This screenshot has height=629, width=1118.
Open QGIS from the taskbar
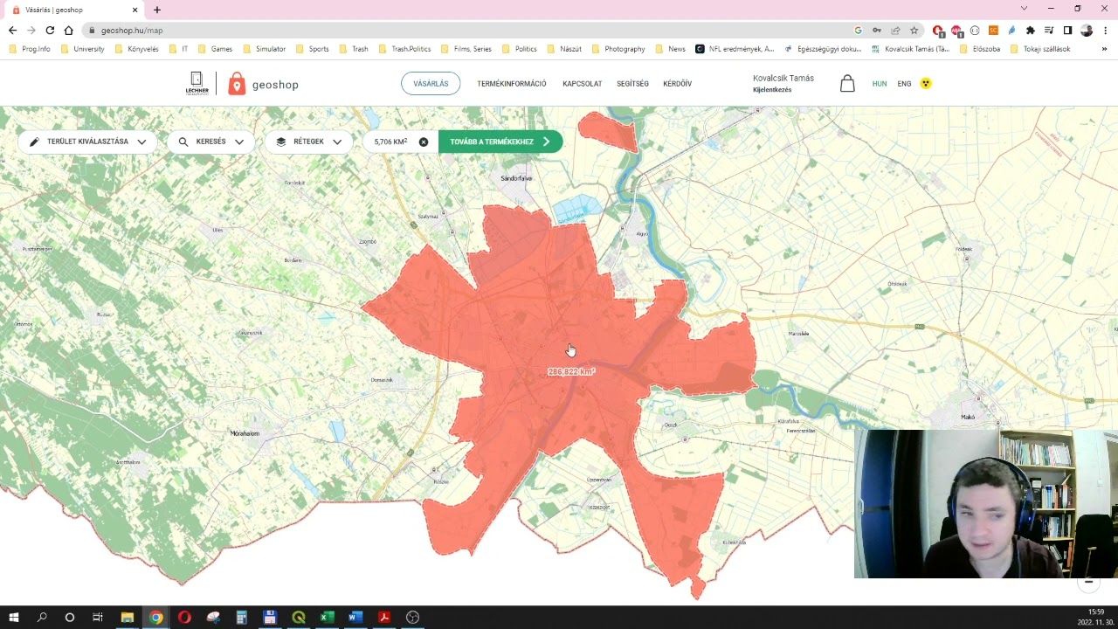[x=299, y=618]
